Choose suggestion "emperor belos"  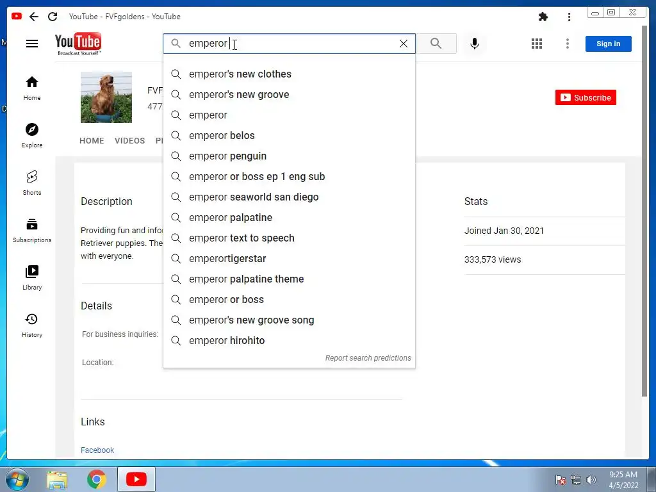(289, 136)
